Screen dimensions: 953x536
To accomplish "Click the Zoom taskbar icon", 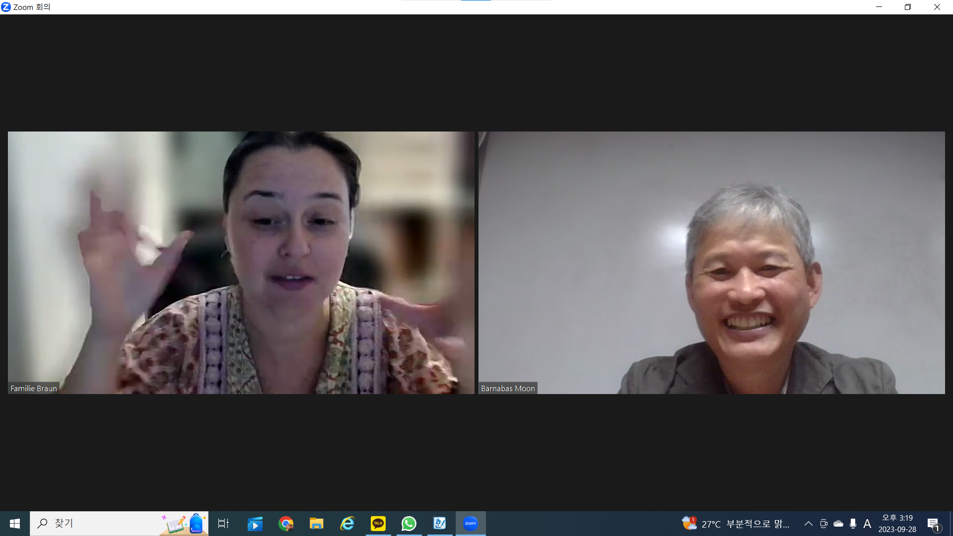I will [x=470, y=524].
